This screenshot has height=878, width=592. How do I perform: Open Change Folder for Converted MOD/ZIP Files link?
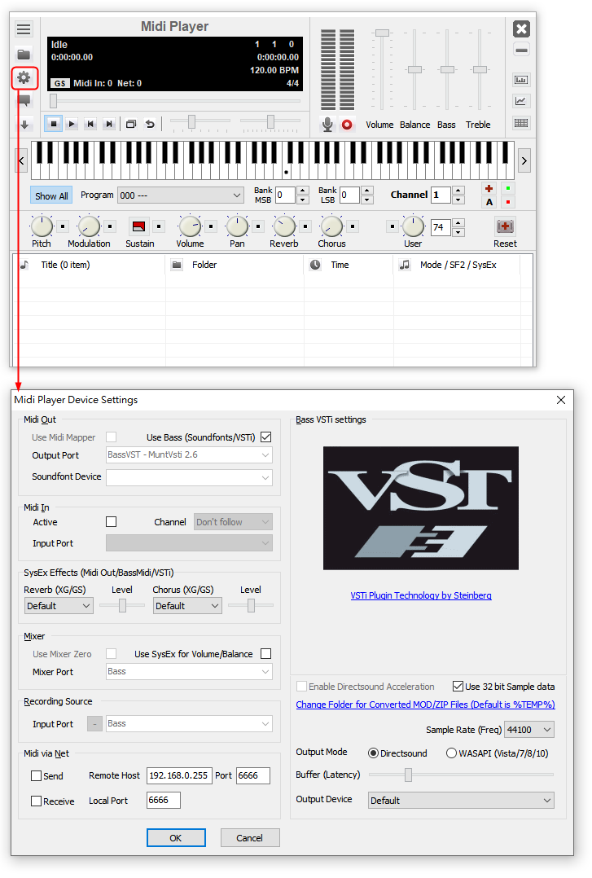(426, 705)
